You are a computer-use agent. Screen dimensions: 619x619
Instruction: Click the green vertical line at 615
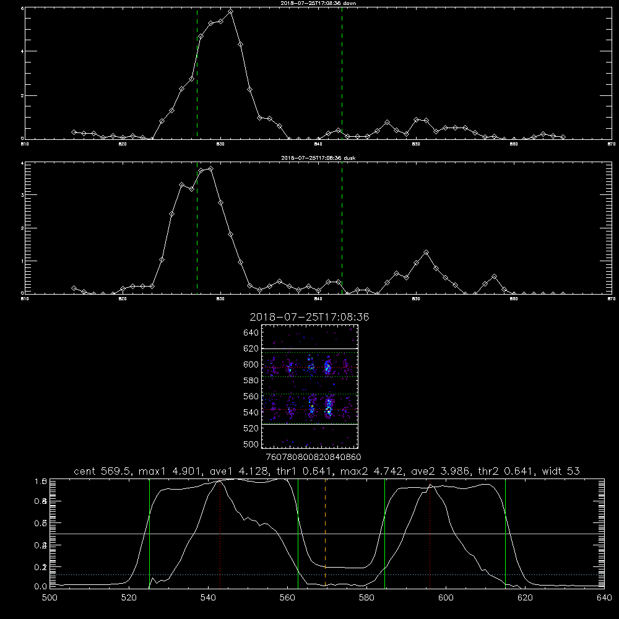(505, 534)
